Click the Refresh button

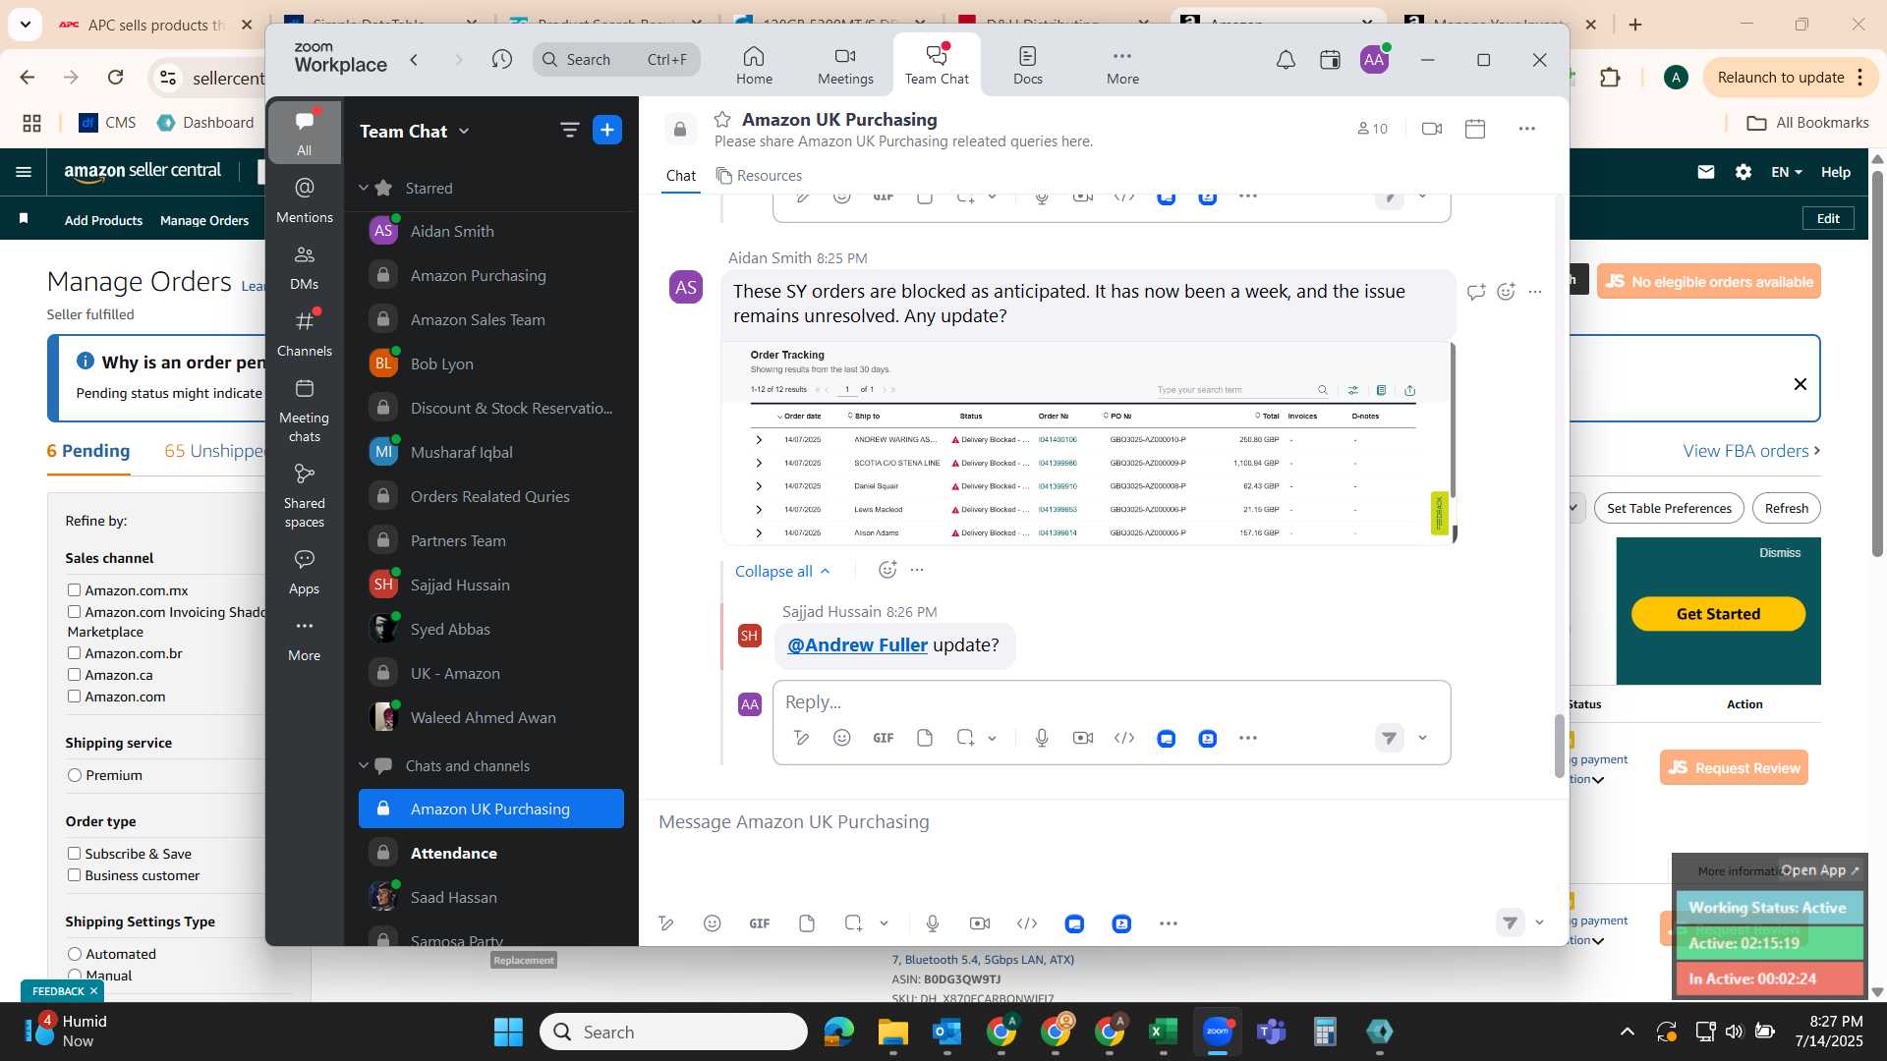click(x=1786, y=508)
